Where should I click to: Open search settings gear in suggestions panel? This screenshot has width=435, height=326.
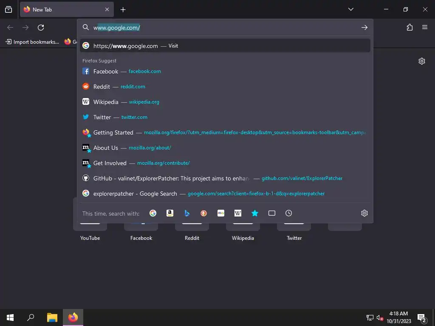point(364,213)
